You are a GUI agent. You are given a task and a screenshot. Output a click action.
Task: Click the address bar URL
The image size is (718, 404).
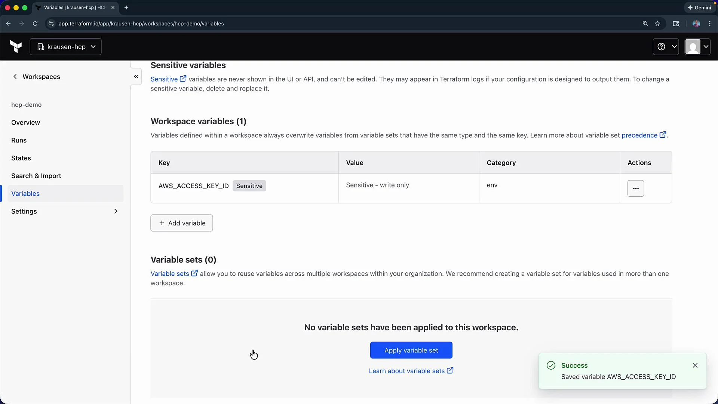(x=141, y=24)
